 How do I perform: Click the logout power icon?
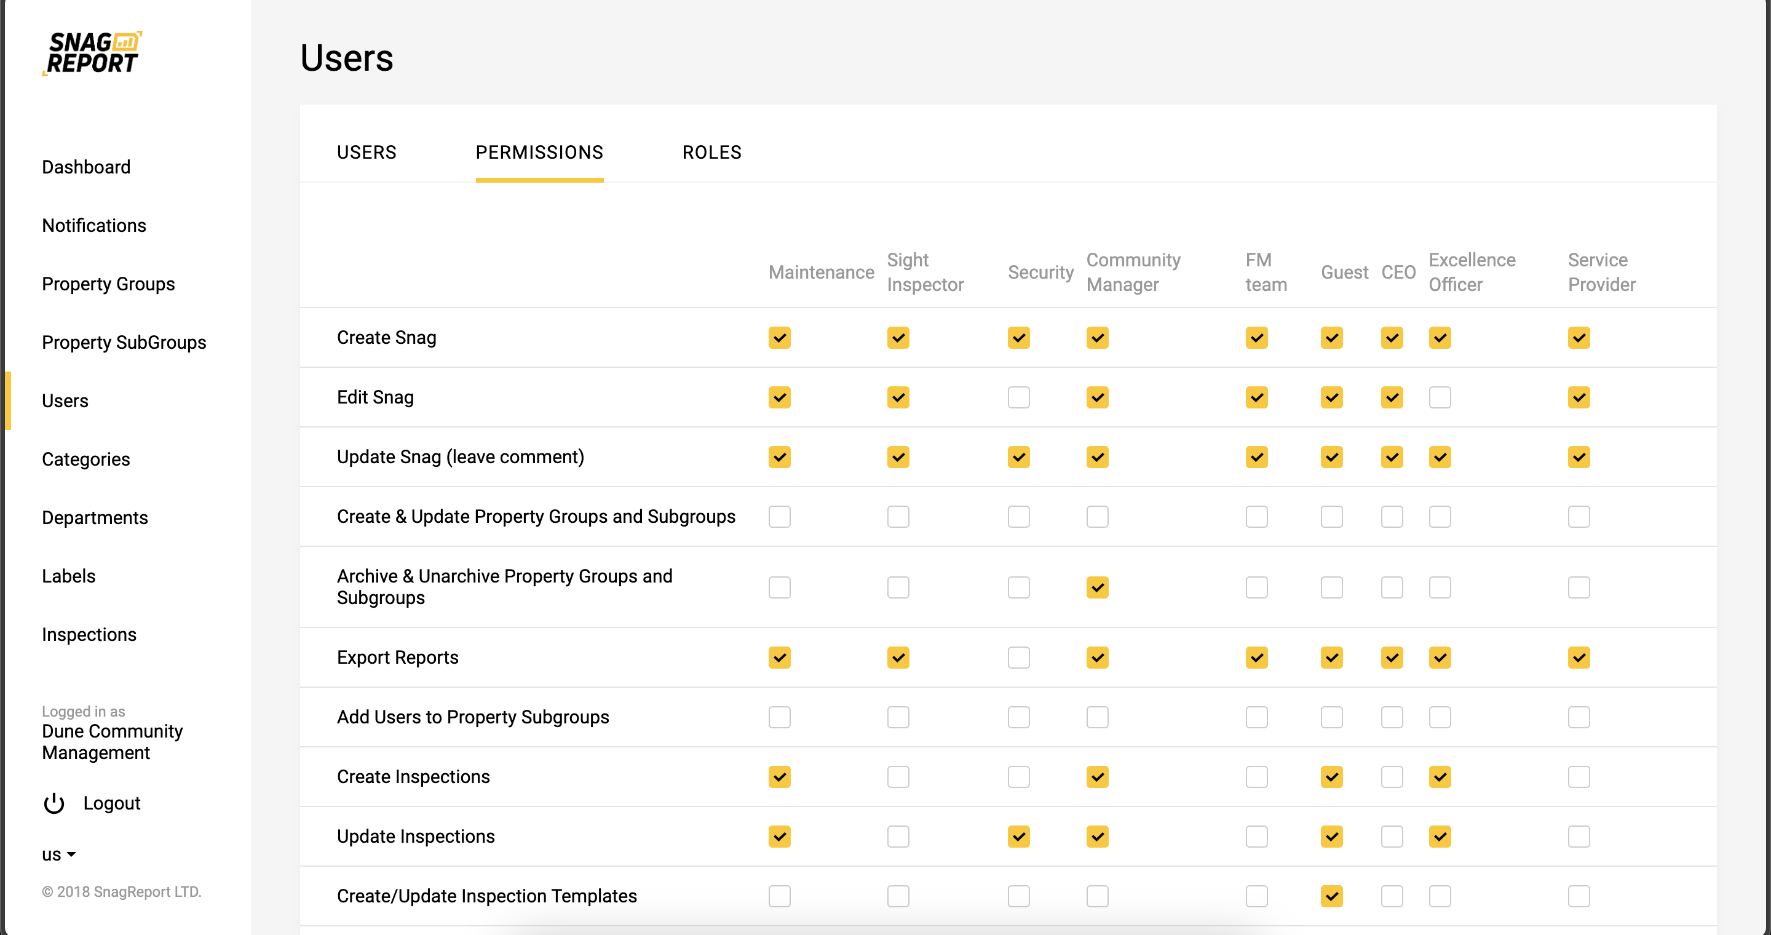click(x=53, y=803)
